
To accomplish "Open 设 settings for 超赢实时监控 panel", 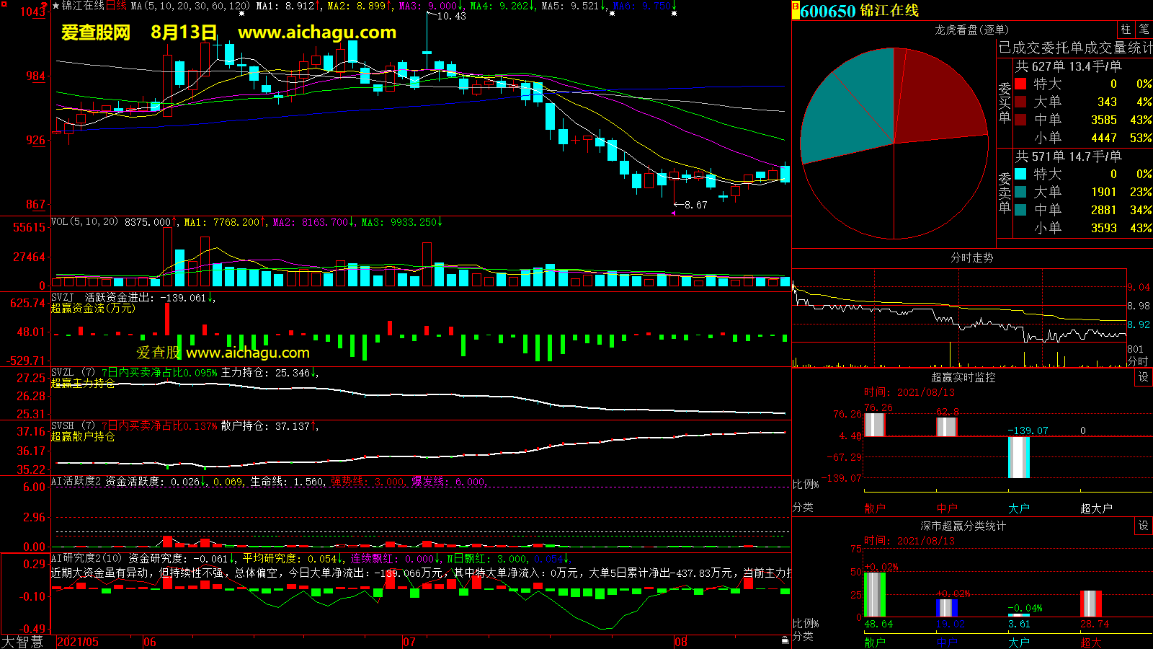I will coord(1143,377).
